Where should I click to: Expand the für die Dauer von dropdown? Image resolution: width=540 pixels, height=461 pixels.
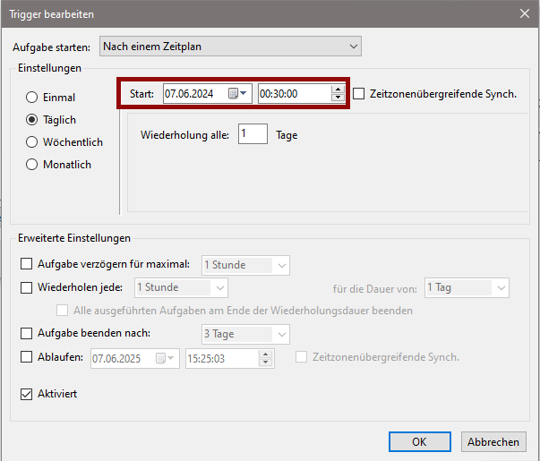(467, 287)
